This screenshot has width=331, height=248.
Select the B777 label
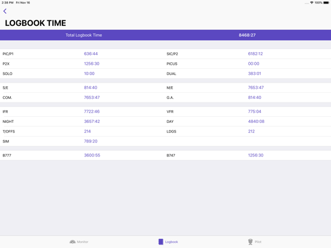pos(7,156)
